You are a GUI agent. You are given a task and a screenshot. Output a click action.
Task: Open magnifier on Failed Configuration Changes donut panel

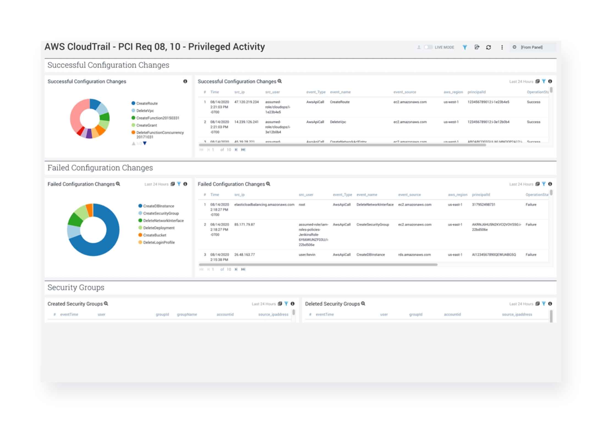(x=118, y=184)
